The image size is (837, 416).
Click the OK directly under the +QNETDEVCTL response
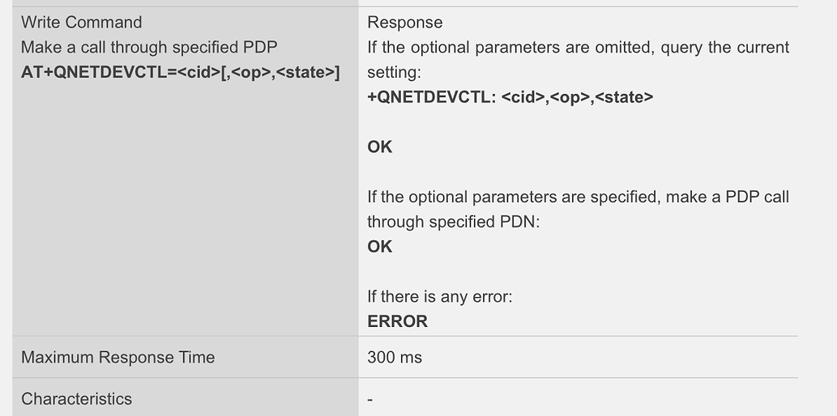click(x=379, y=147)
